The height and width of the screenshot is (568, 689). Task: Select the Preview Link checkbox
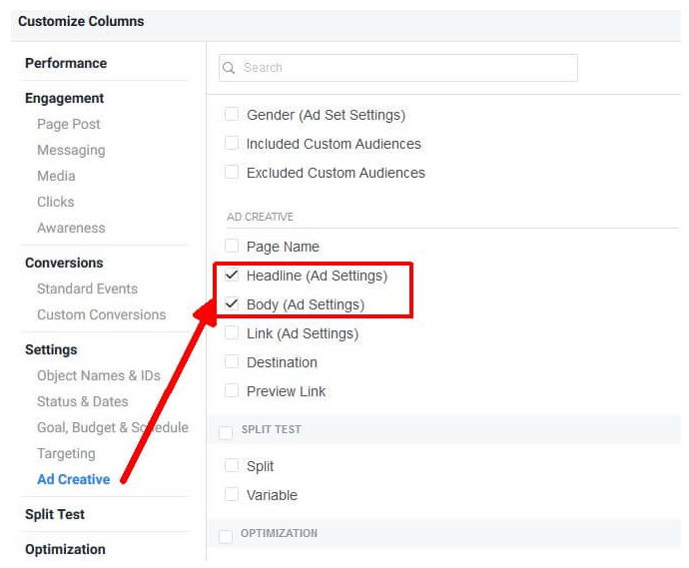pos(232,391)
